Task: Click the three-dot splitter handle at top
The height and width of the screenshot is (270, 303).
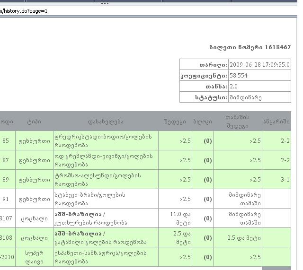Action: (x=105, y=3)
